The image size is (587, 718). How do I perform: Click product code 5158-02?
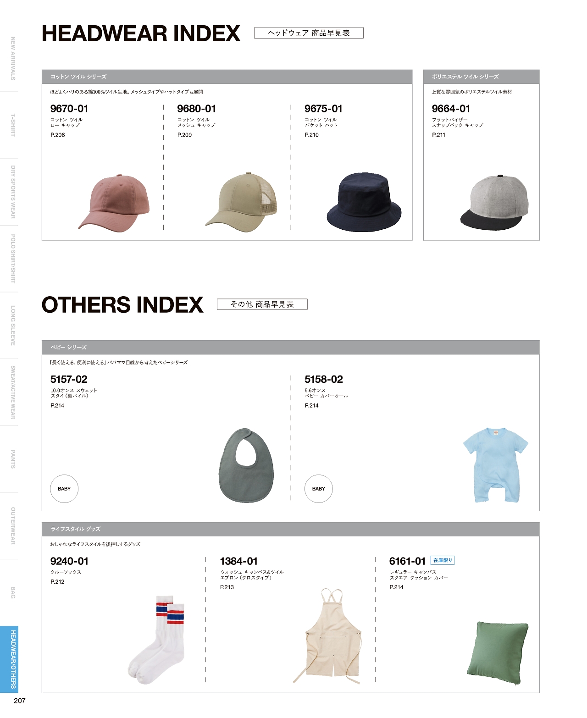click(x=324, y=379)
